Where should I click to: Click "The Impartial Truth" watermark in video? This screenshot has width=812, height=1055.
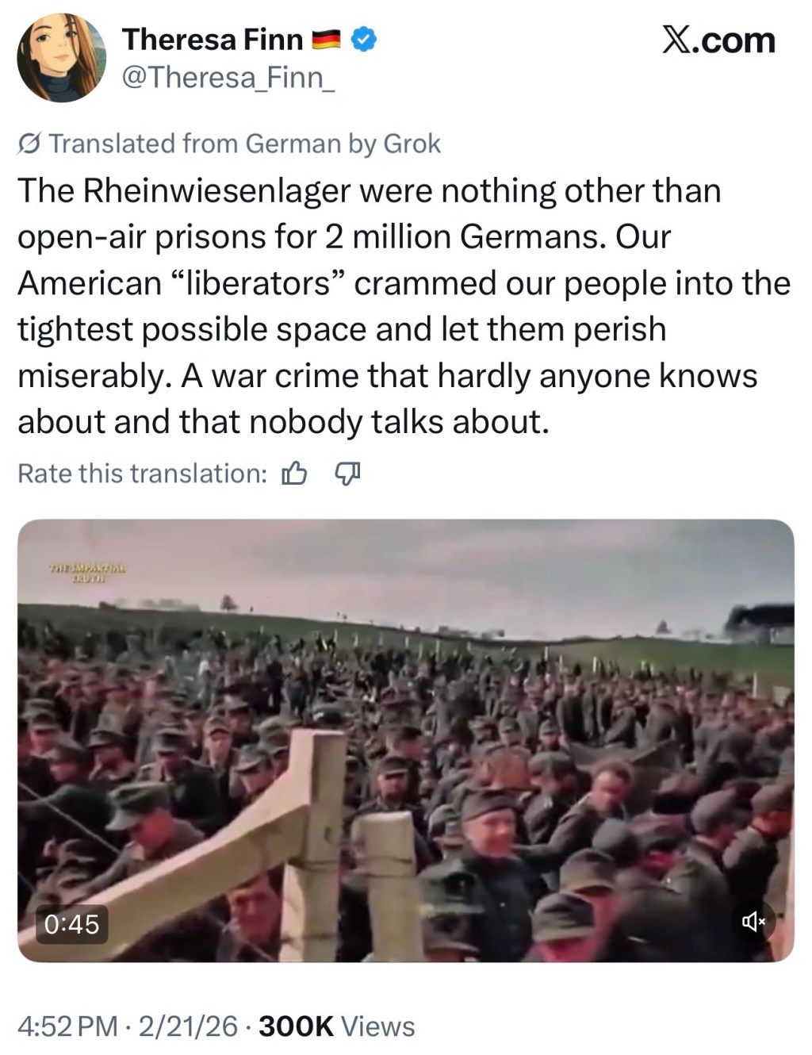(88, 574)
